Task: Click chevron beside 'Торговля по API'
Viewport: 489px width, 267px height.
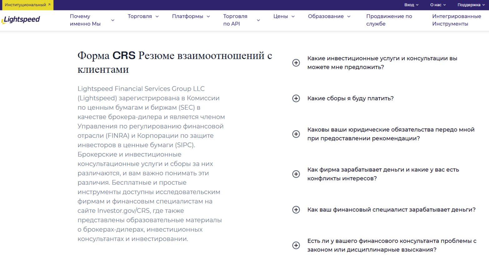Action: (x=258, y=20)
